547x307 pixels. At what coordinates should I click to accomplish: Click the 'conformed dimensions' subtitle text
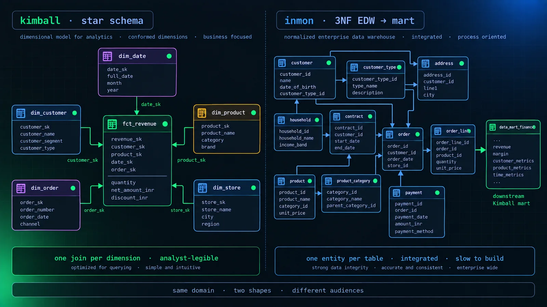click(x=158, y=37)
